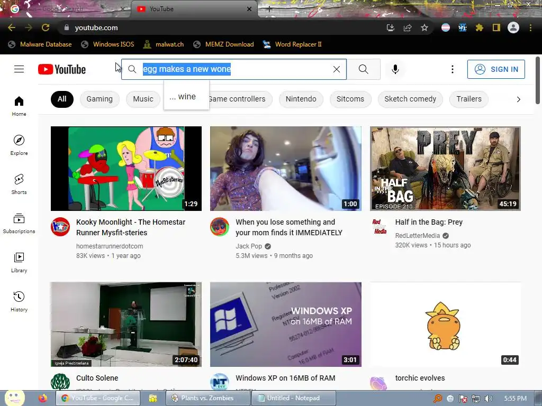Clear the search box with the X
The image size is (542, 406).
(336, 69)
